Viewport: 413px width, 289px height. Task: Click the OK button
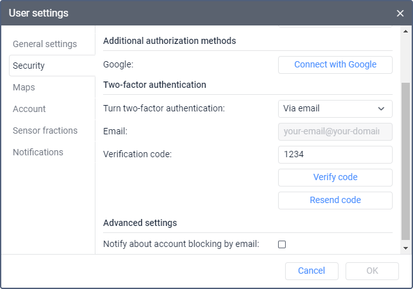coord(372,271)
